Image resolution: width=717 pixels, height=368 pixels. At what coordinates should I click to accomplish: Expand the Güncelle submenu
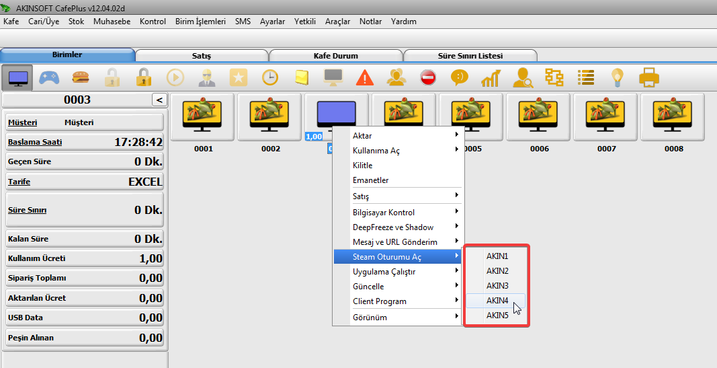398,286
